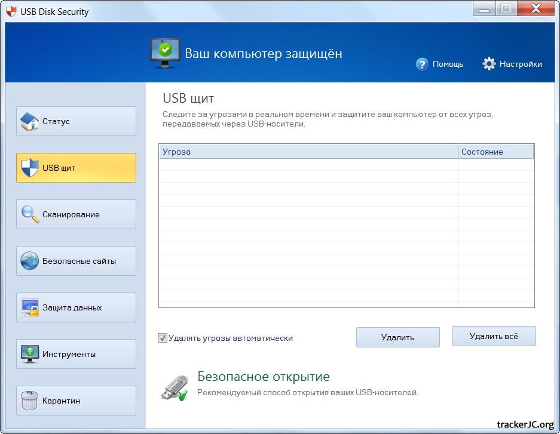The width and height of the screenshot is (560, 434).
Task: Click the house icon beside Статус
Action: point(29,121)
